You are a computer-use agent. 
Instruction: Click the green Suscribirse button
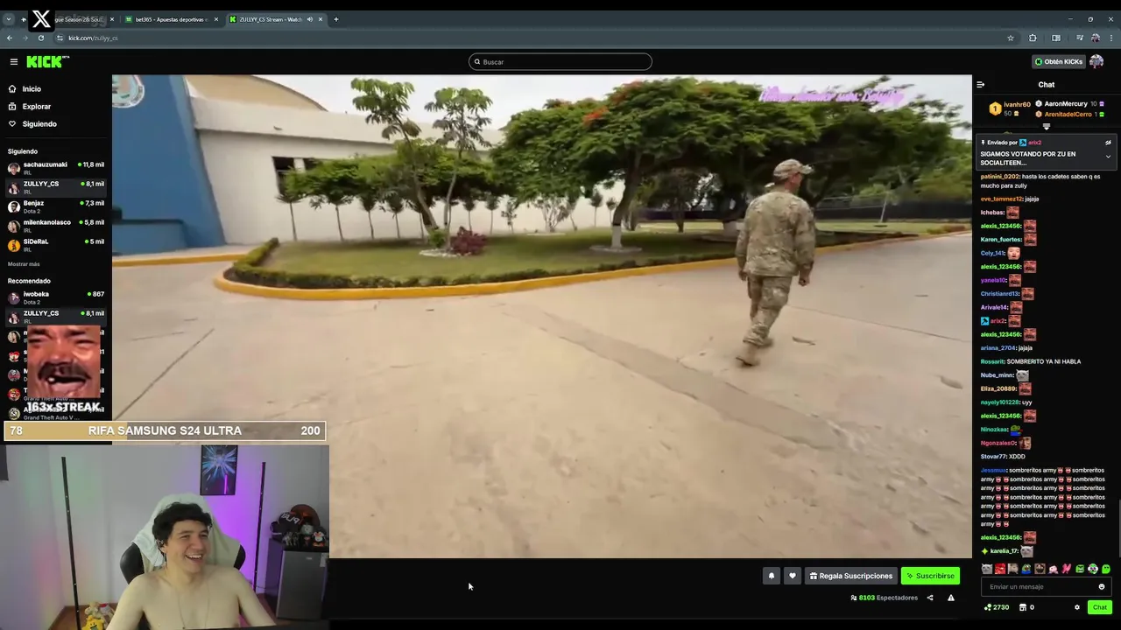(x=930, y=576)
